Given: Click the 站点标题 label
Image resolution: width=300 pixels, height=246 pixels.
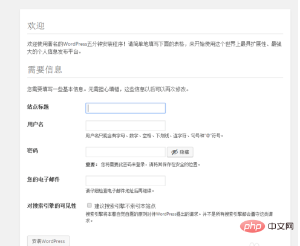Looking at the screenshot, I should coord(38,107).
